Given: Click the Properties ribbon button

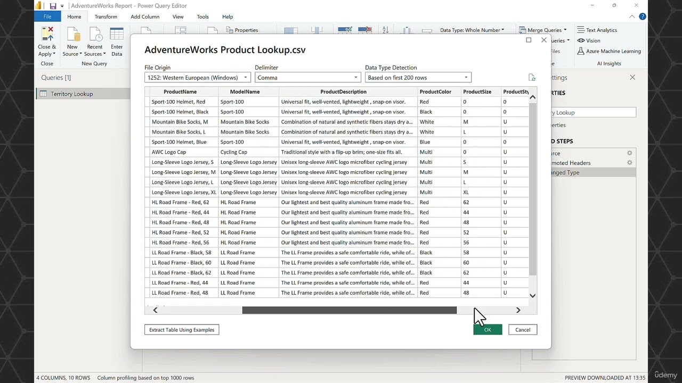Looking at the screenshot, I should [x=242, y=30].
